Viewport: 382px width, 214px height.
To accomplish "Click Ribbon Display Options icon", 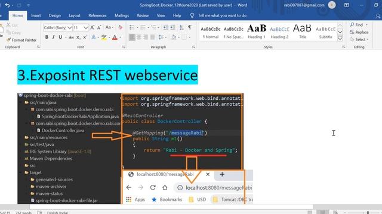I will (x=346, y=5).
